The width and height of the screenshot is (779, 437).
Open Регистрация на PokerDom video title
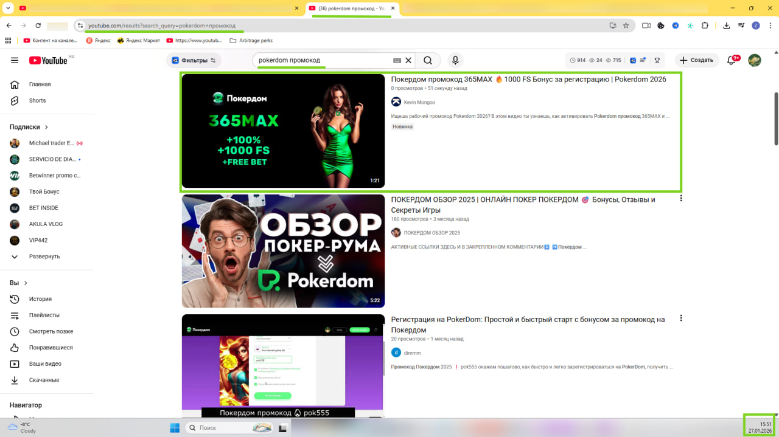tap(528, 325)
